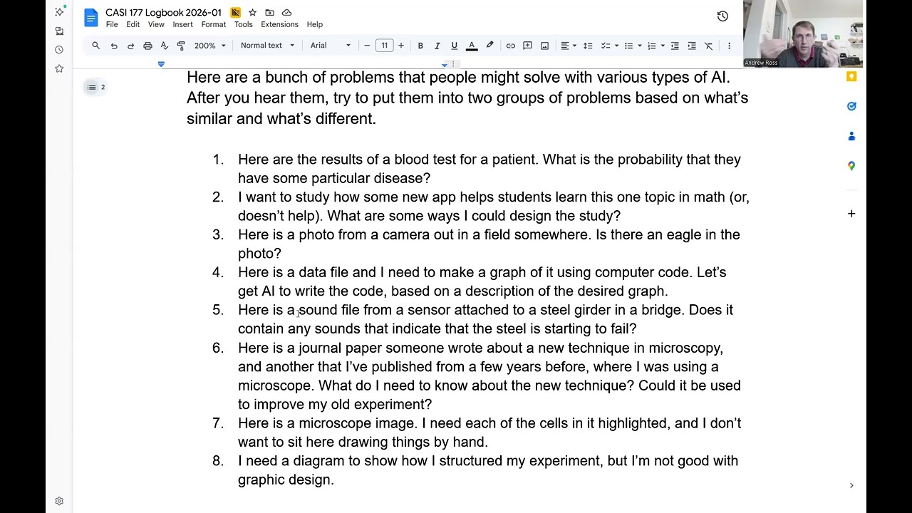Redo the last undone edit
Image resolution: width=912 pixels, height=513 pixels.
click(130, 46)
